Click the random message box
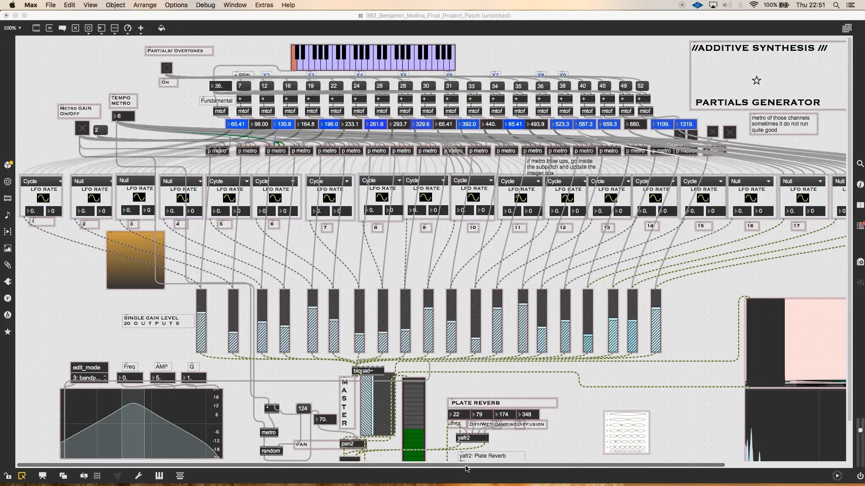This screenshot has width=865, height=486. [x=271, y=451]
